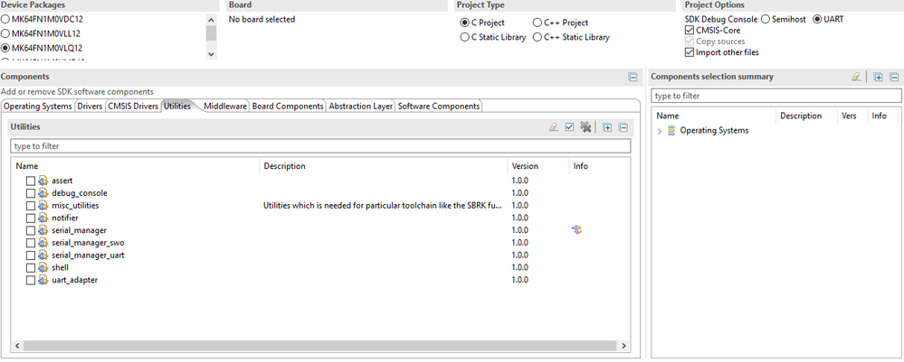Open the Abstraction Layer tab

(361, 107)
